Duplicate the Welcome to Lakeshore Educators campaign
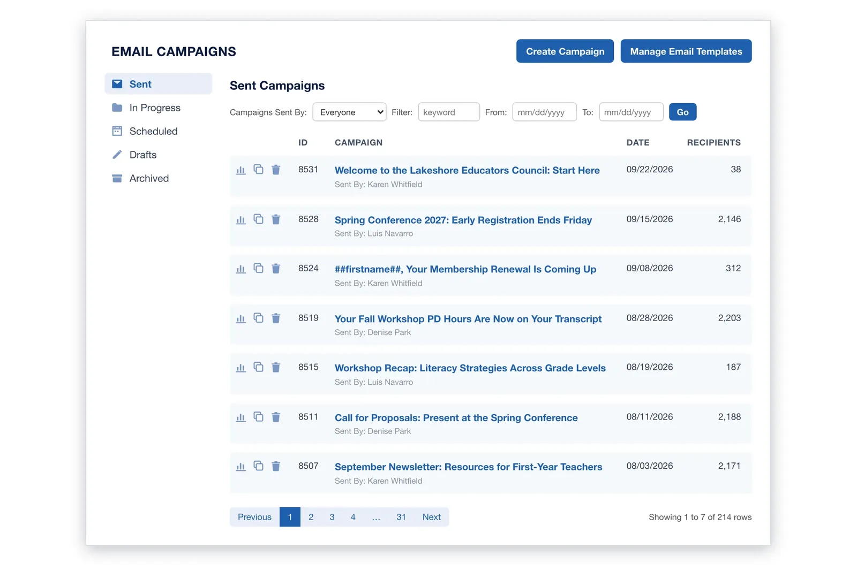The height and width of the screenshot is (571, 857). click(258, 169)
